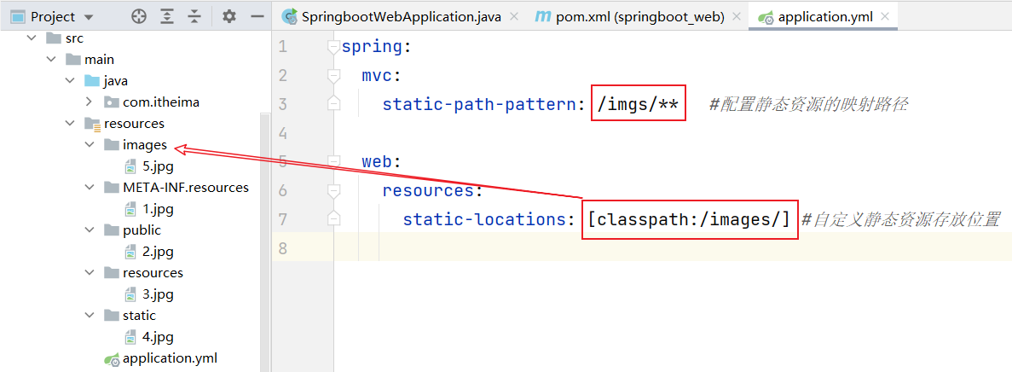
Task: Click the 4.jpg file icon under static
Action: click(x=130, y=337)
